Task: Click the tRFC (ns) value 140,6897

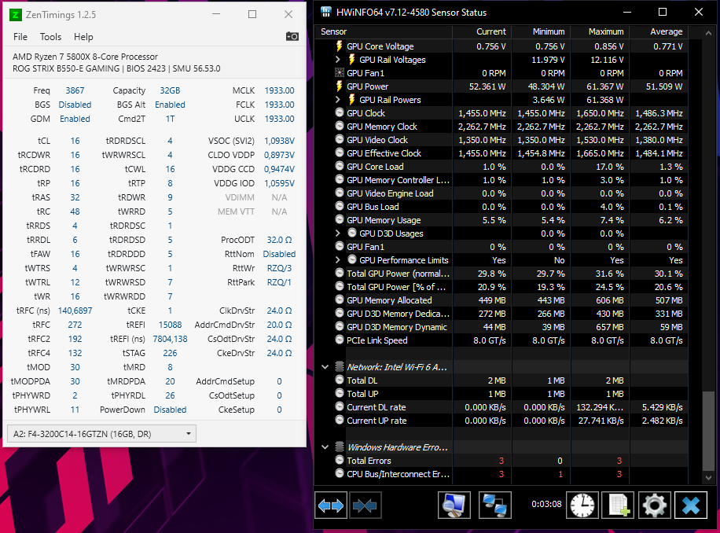Action: pos(75,311)
